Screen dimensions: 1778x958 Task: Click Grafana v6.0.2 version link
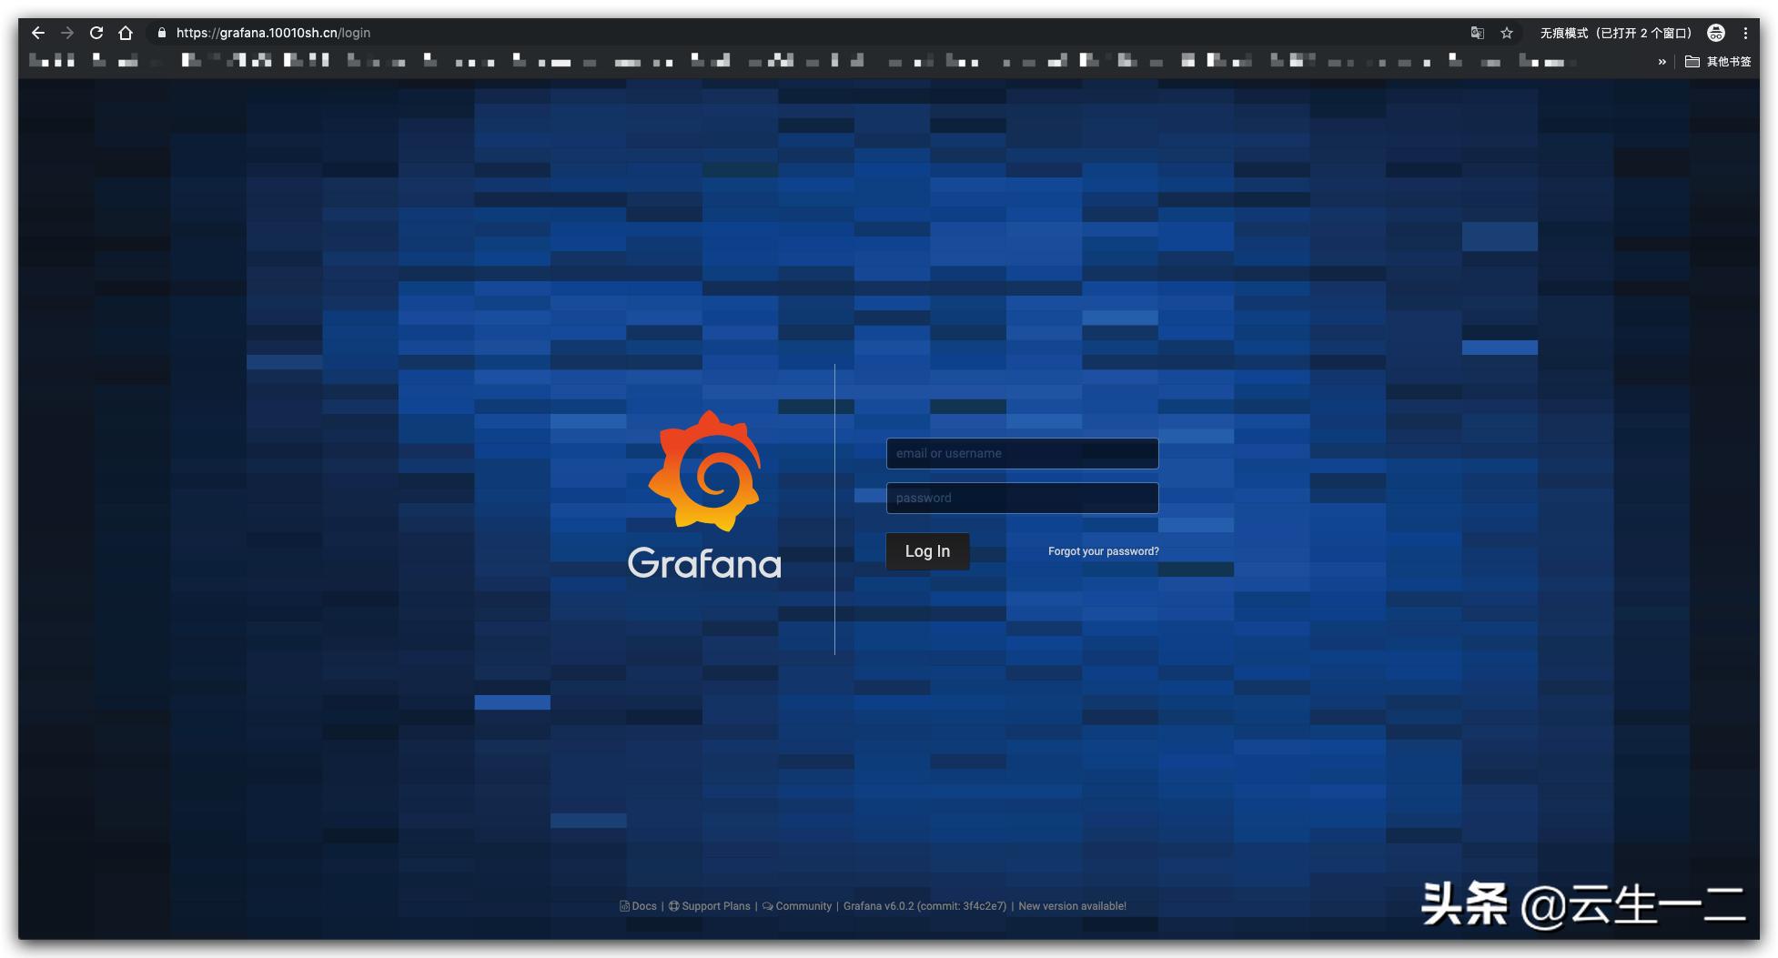[x=924, y=906]
